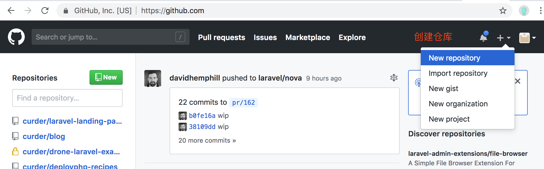Screen dimensions: 544x169
Task: Bookmark page with the star icon
Action: point(503,11)
